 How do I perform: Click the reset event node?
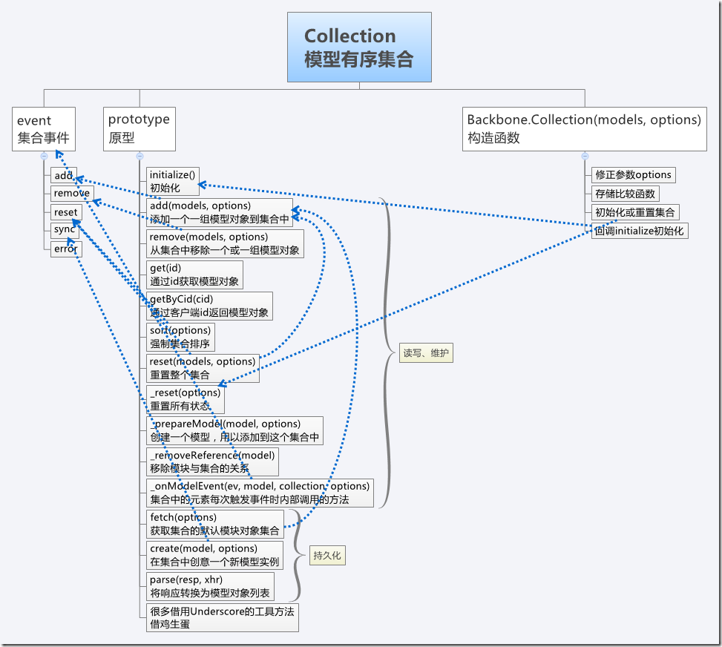point(66,212)
